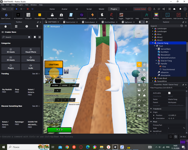Launch the Lux Assistant plugin
The height and width of the screenshot is (150, 188).
point(82,16)
